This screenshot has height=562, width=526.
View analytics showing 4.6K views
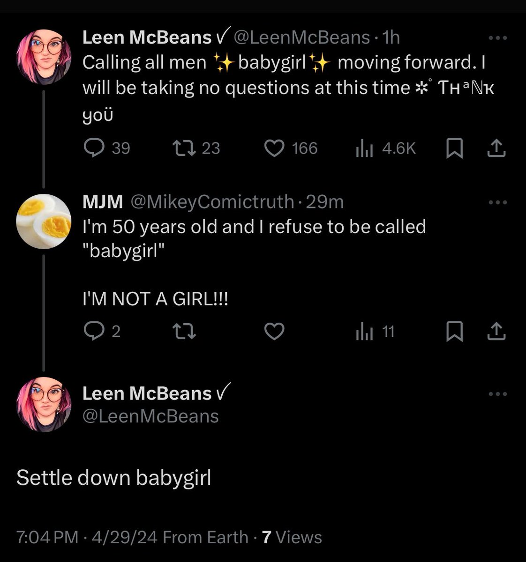pos(364,148)
